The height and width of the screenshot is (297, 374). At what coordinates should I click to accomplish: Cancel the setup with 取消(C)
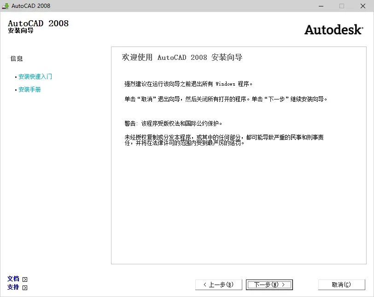click(342, 285)
